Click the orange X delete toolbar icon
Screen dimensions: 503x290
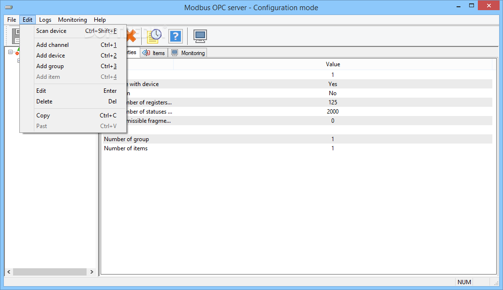coord(132,36)
